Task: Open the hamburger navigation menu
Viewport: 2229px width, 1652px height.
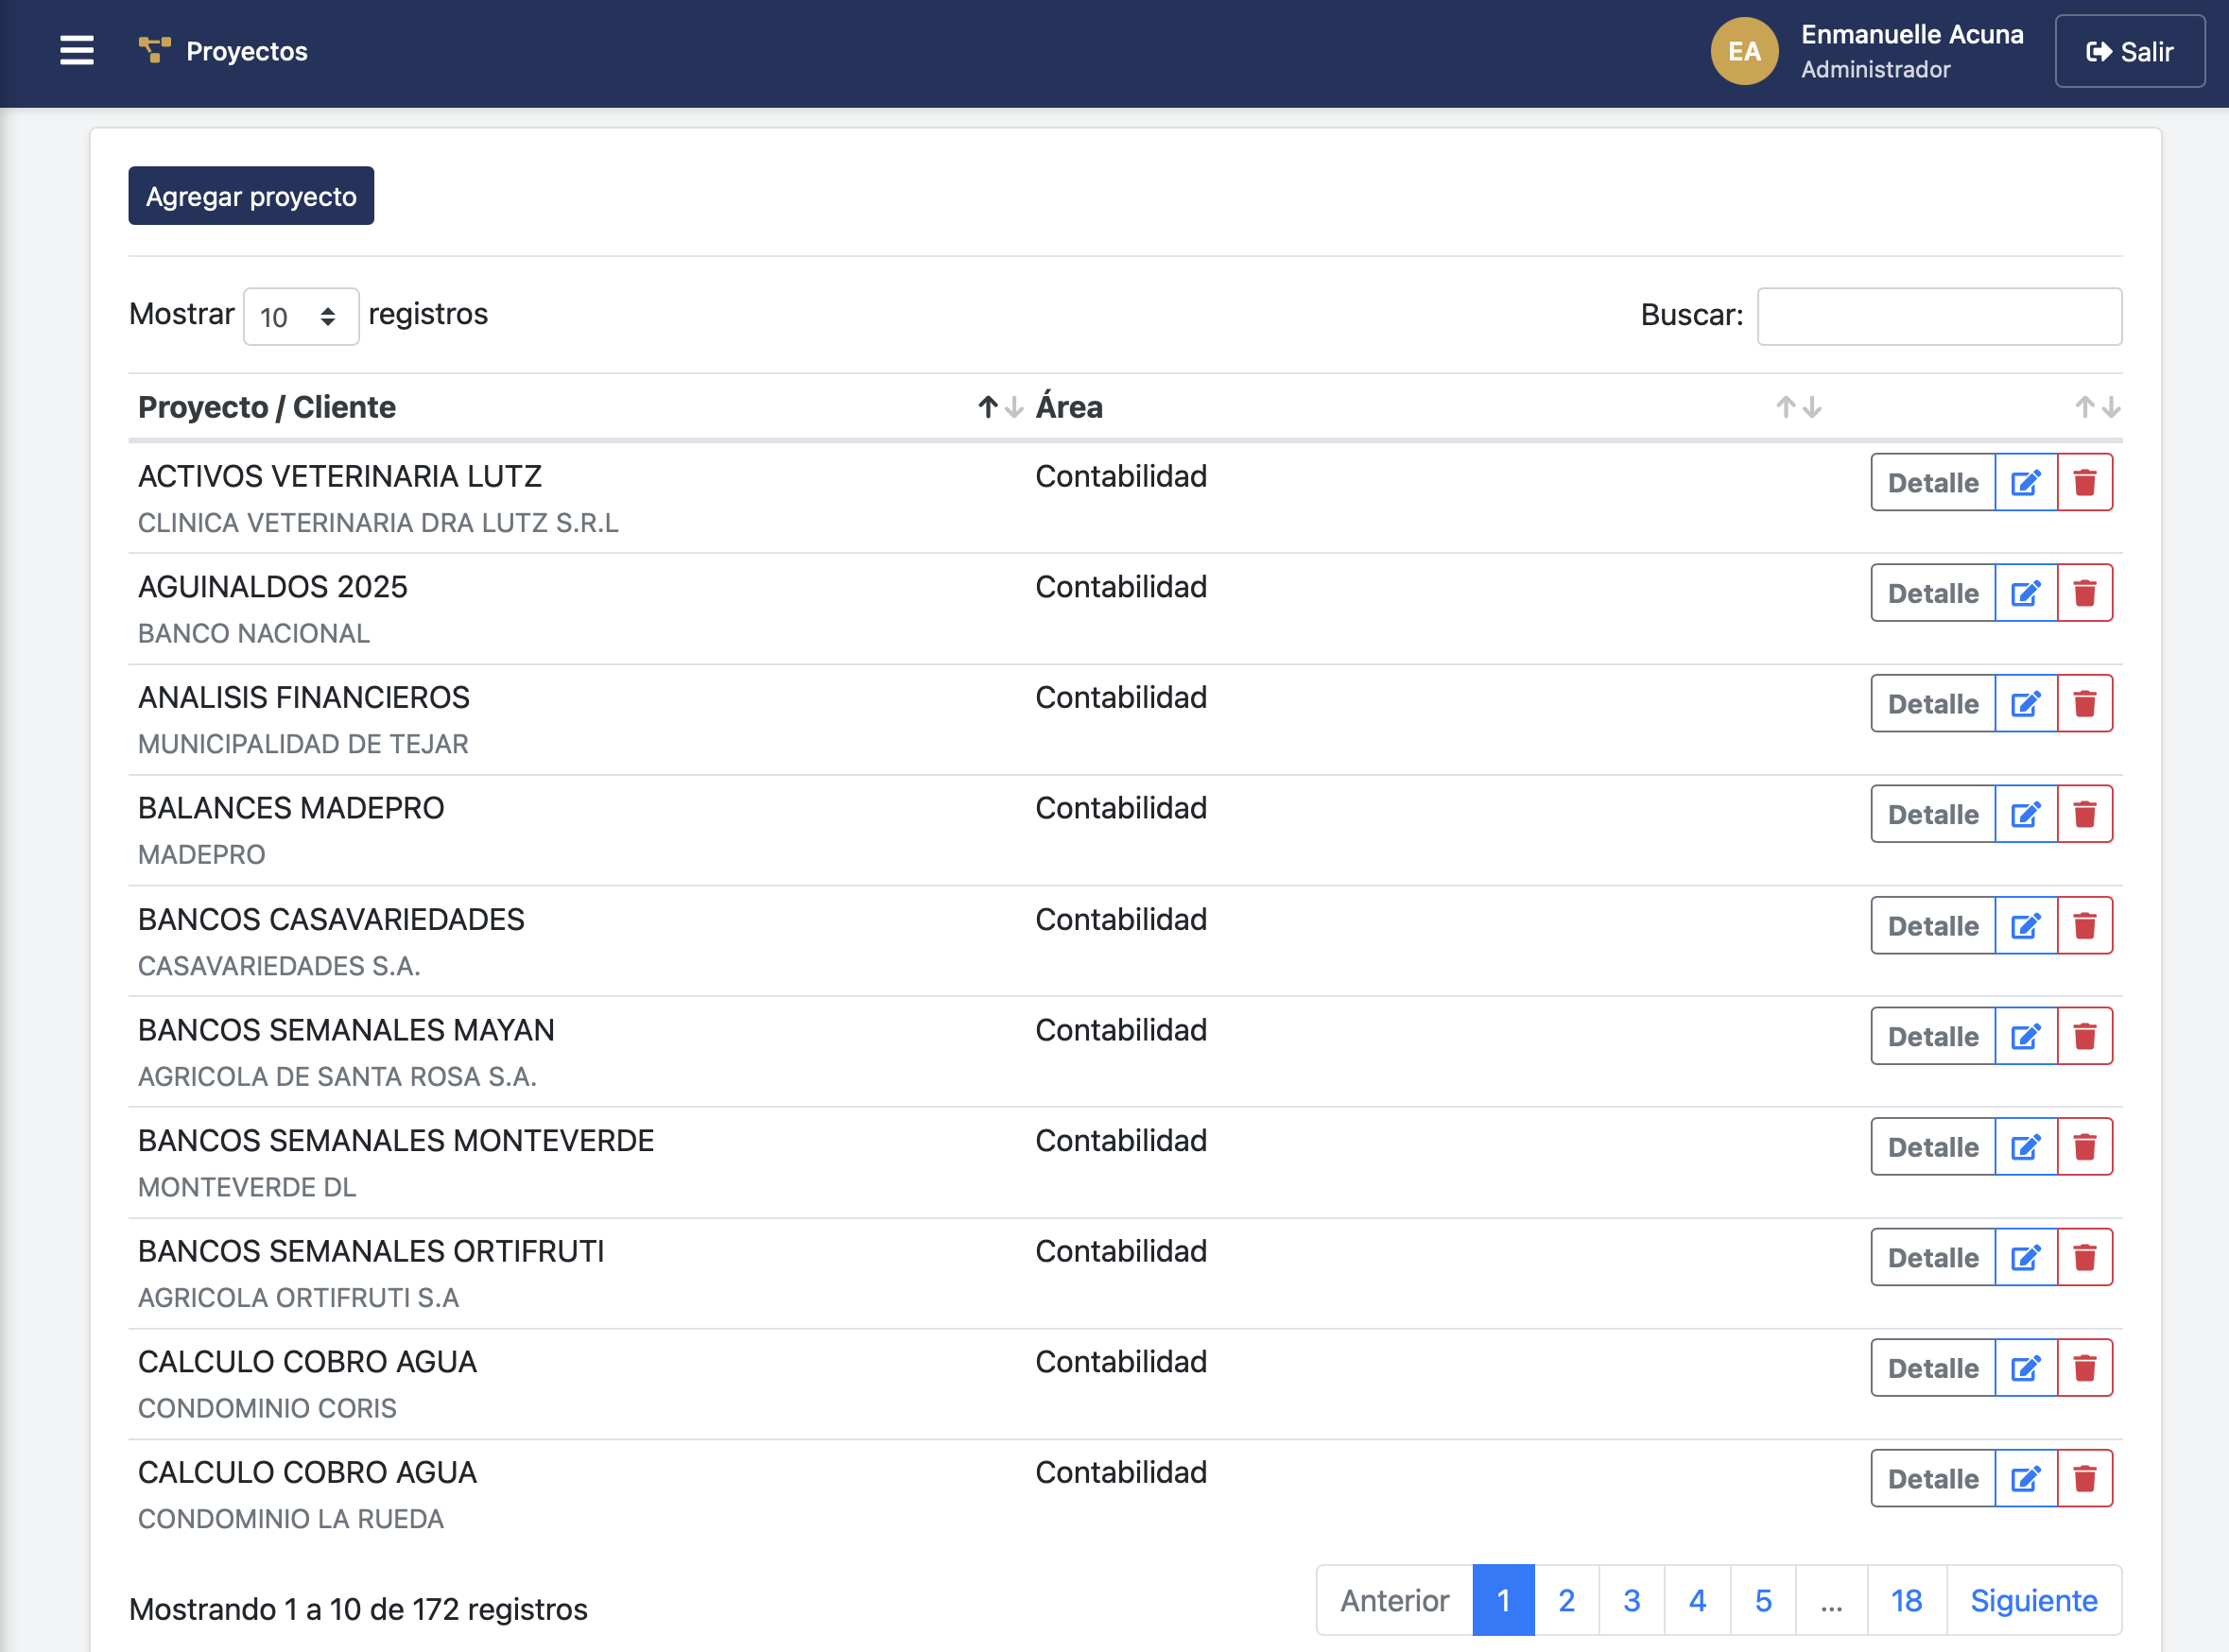Action: pyautogui.click(x=76, y=51)
